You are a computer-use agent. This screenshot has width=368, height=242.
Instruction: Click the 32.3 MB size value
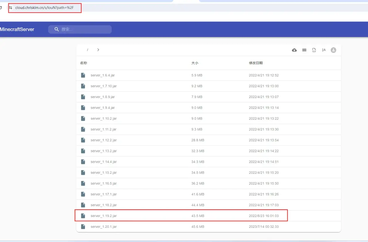(198, 151)
